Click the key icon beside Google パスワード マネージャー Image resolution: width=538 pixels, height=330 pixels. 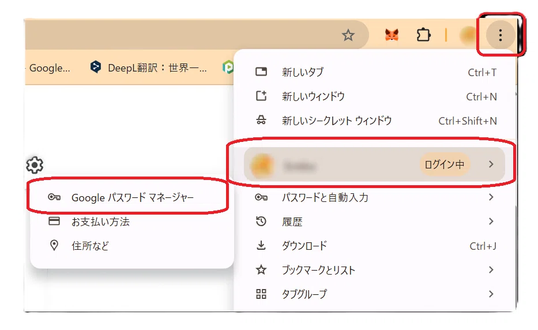pos(54,197)
